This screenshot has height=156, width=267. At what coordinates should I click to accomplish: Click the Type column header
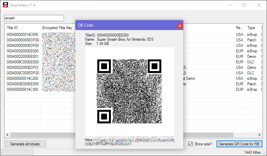252,28
